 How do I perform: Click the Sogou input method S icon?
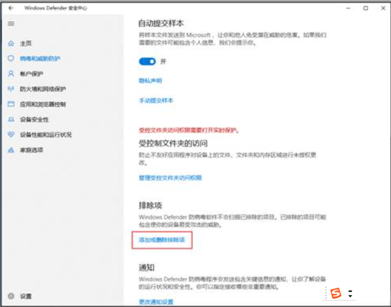[336, 293]
